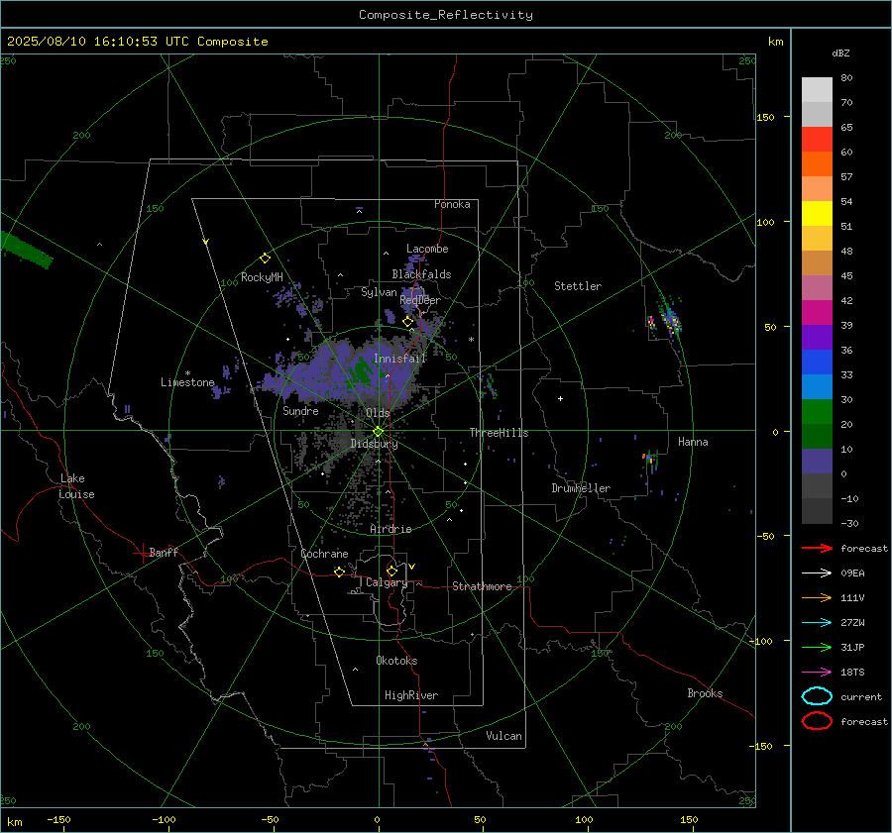The height and width of the screenshot is (833, 892).
Task: Click the Sylvan town label
Action: pos(379,292)
